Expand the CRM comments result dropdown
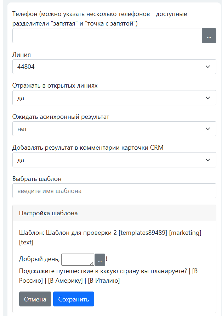 click(114, 160)
